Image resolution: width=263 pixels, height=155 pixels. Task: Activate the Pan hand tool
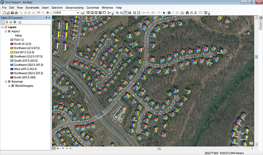[125, 13]
